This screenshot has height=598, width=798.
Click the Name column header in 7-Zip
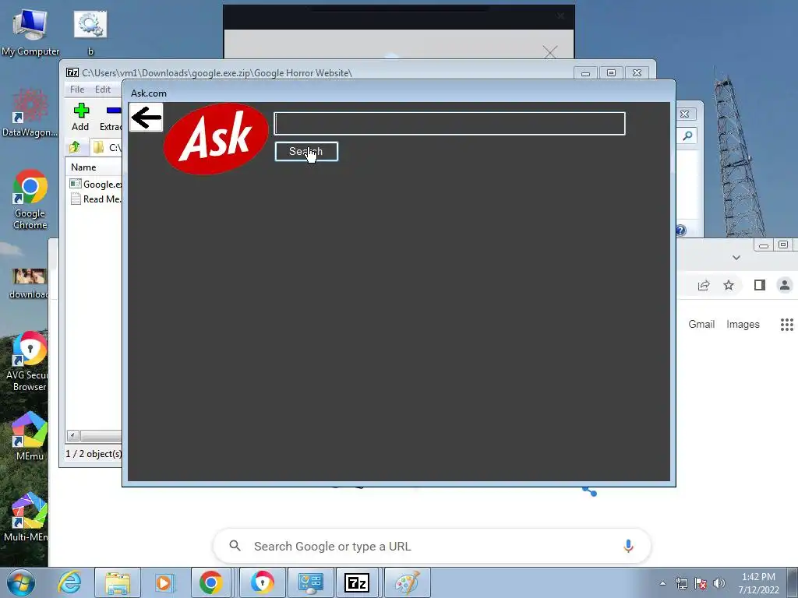click(x=83, y=167)
